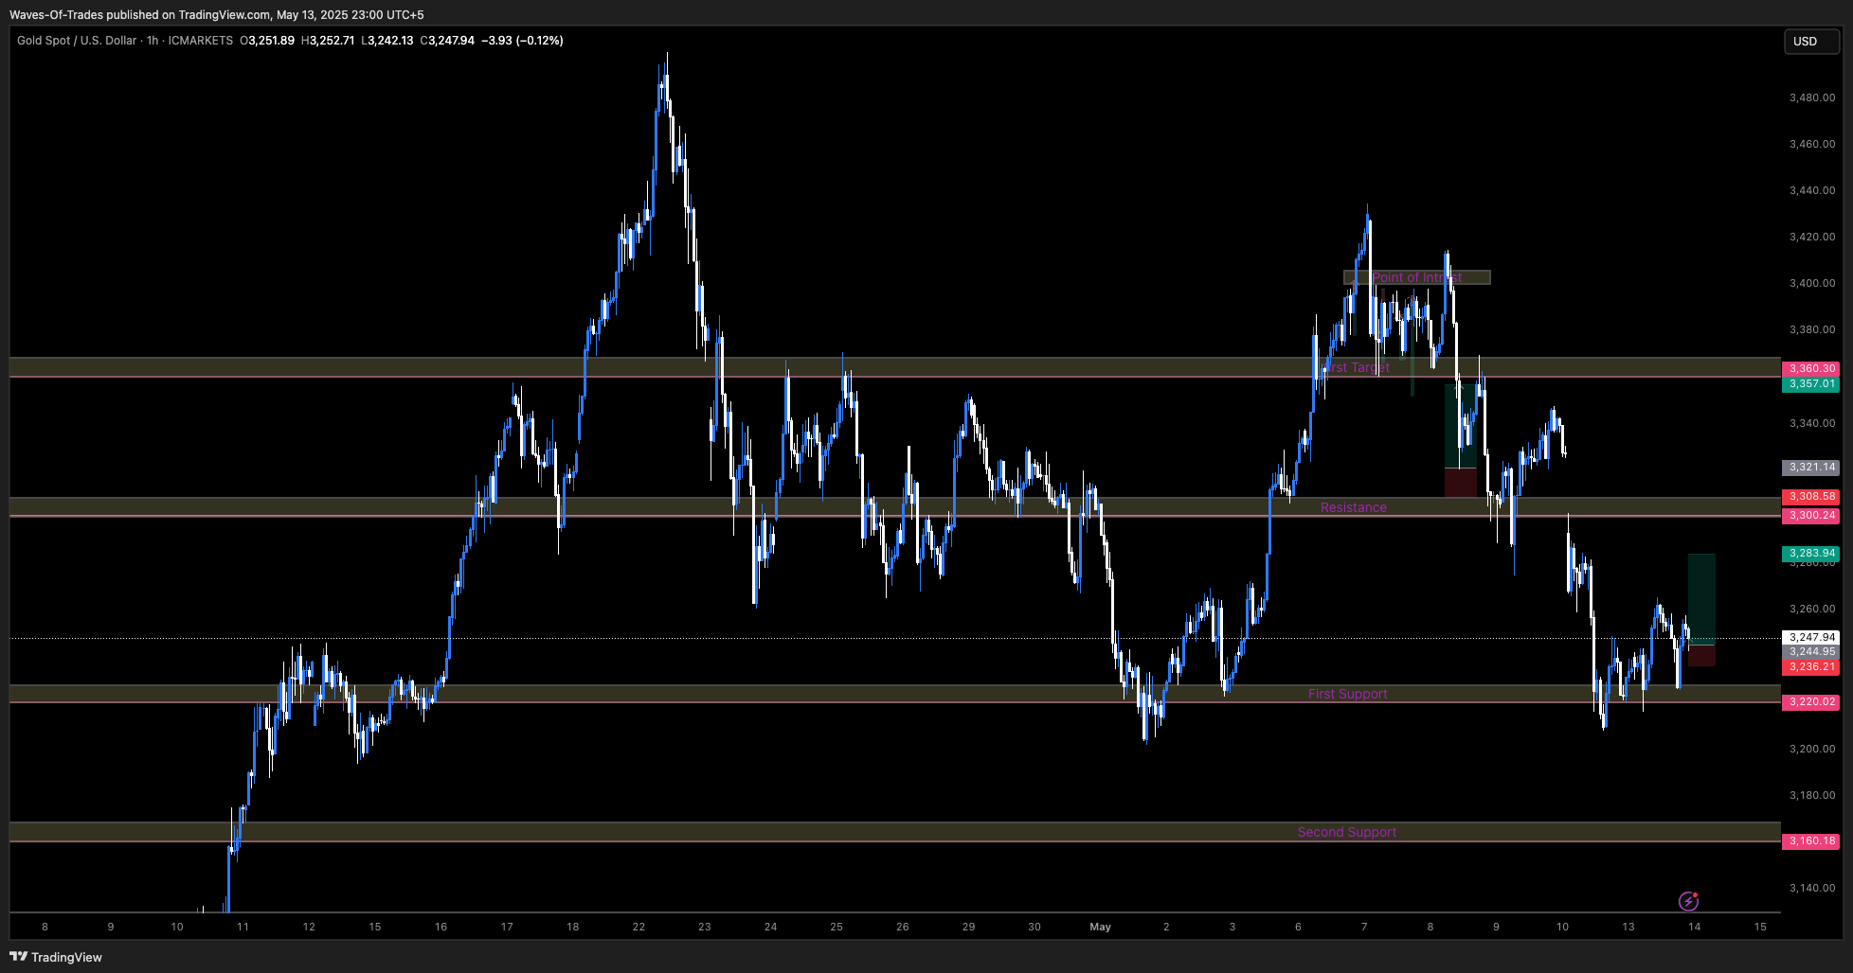Click 3,140.00 on the price scale
Image resolution: width=1853 pixels, height=973 pixels.
(1812, 888)
